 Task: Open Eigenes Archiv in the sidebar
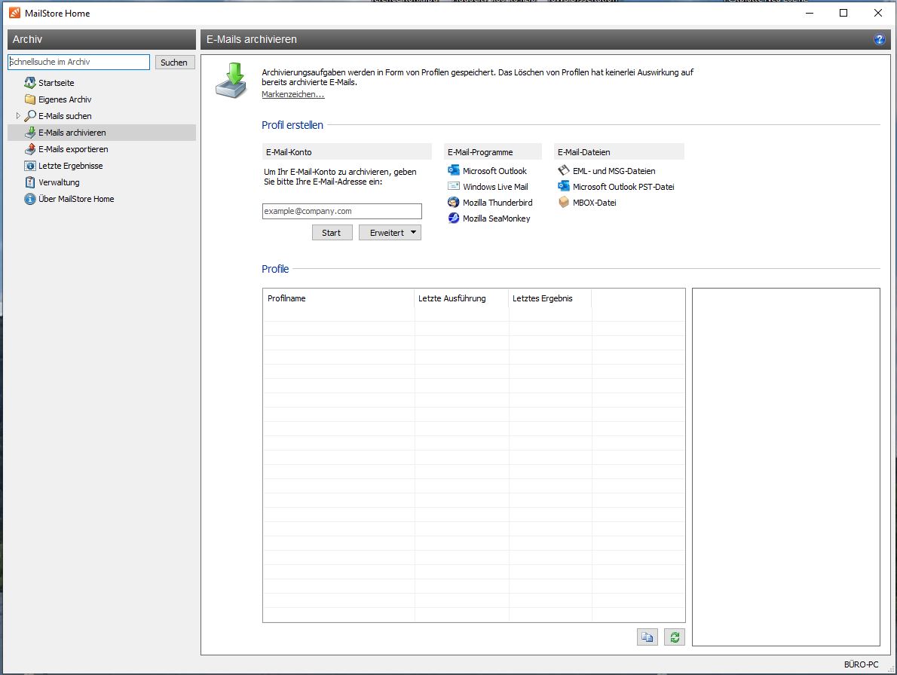click(65, 99)
